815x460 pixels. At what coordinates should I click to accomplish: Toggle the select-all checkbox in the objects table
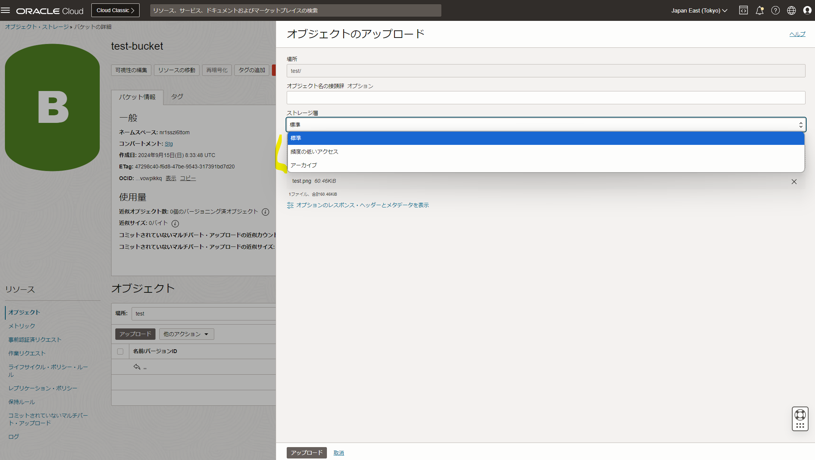point(120,352)
